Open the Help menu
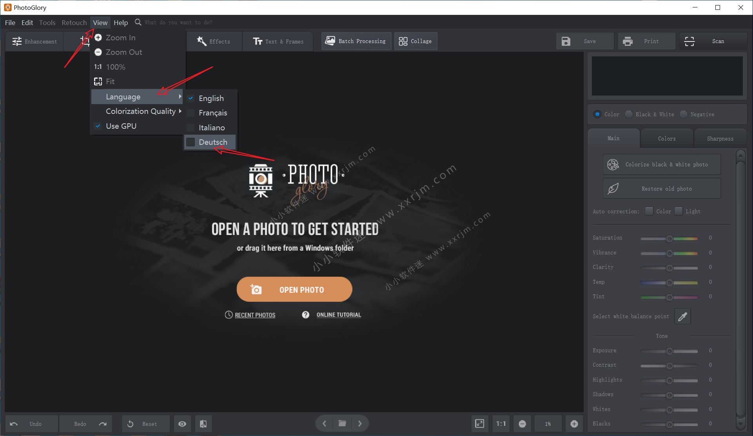753x436 pixels. click(121, 23)
